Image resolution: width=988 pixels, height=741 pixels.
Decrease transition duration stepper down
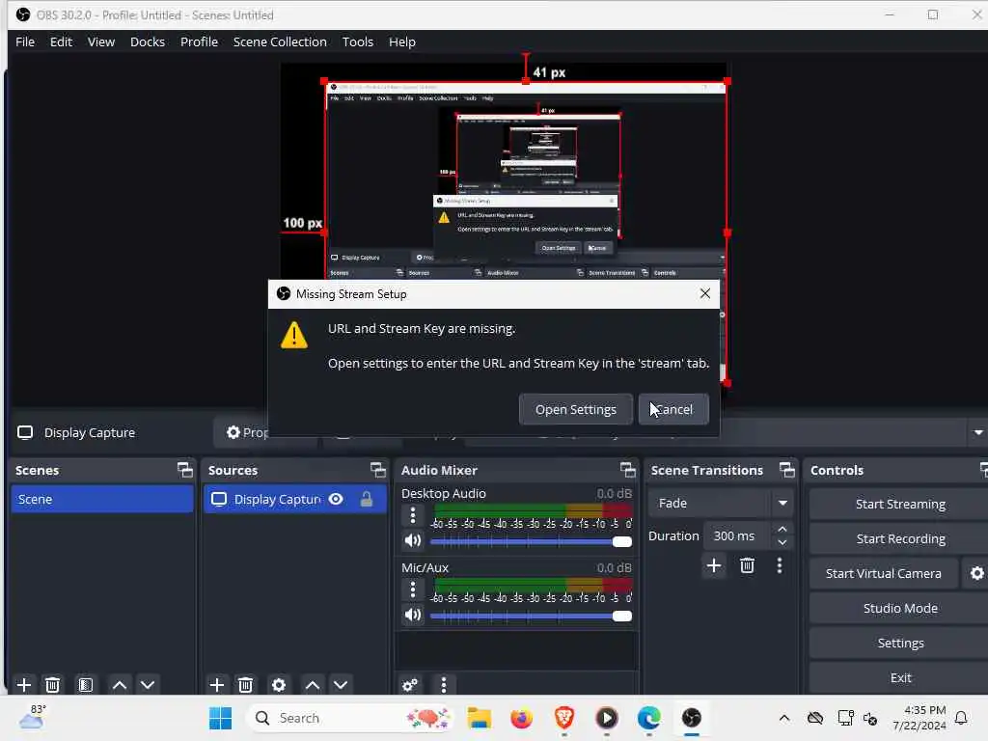tap(782, 542)
